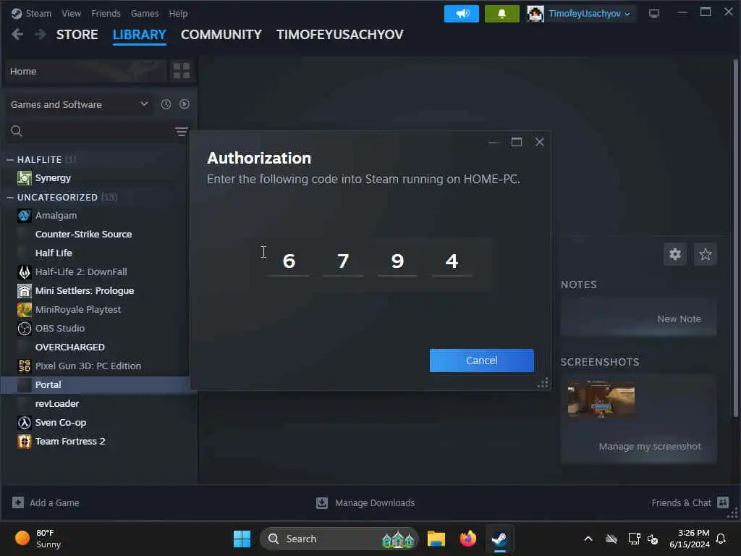Screen dimensions: 741x556
Task: Click the Team Fortress 2 icon
Action: [25, 441]
